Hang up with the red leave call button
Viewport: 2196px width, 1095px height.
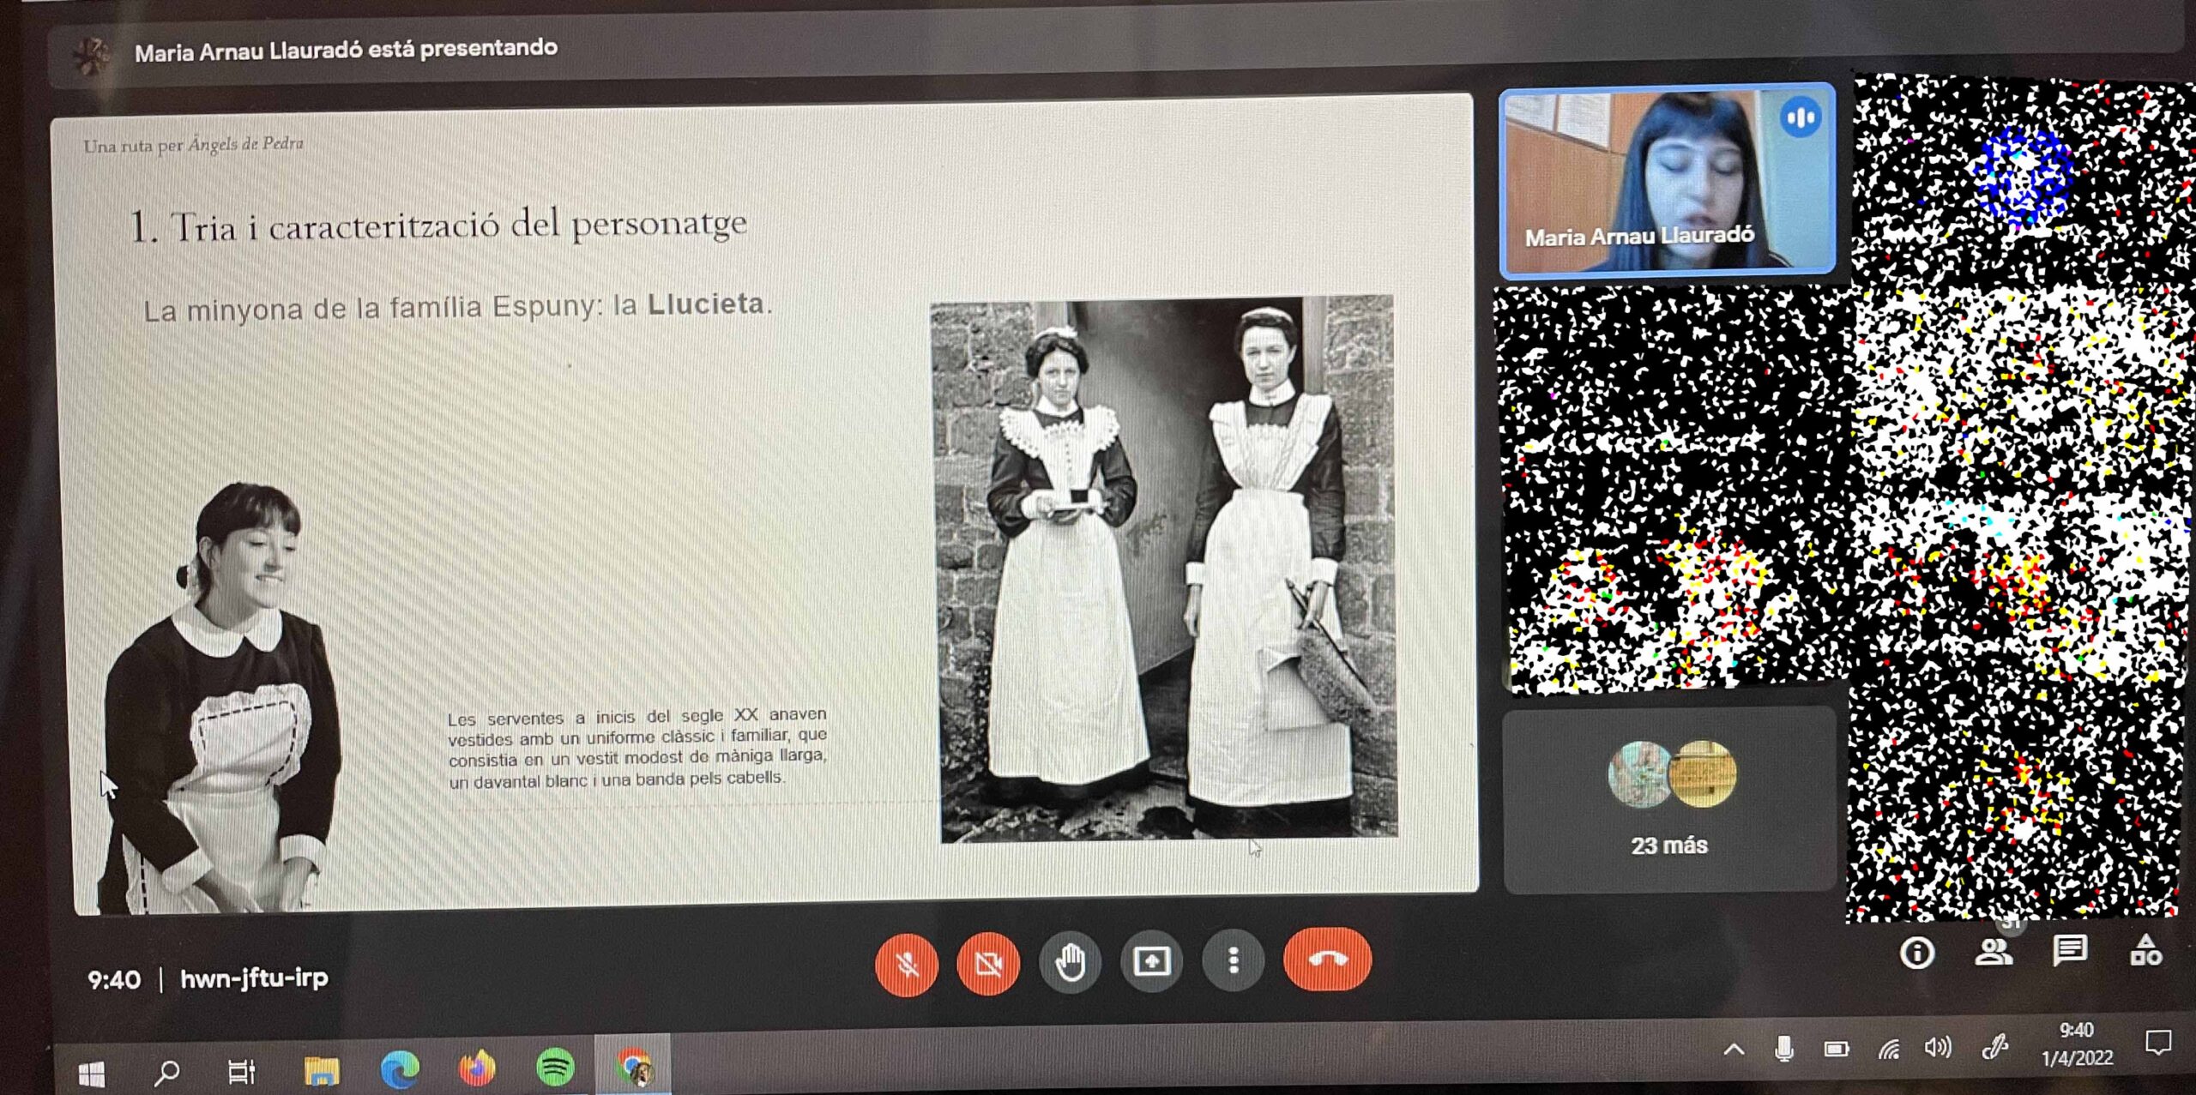tap(1327, 959)
